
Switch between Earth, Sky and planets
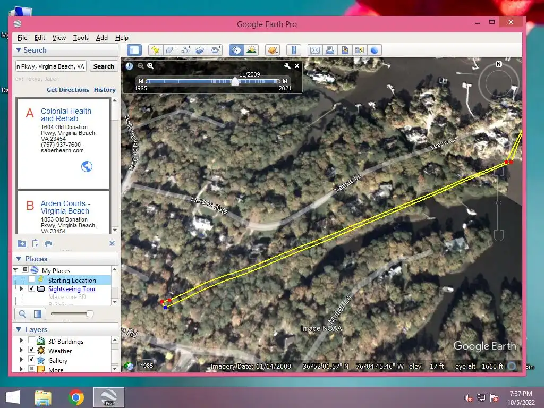273,50
